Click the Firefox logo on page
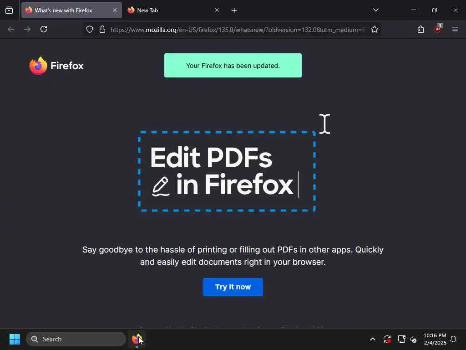This screenshot has height=350, width=466. coord(56,66)
